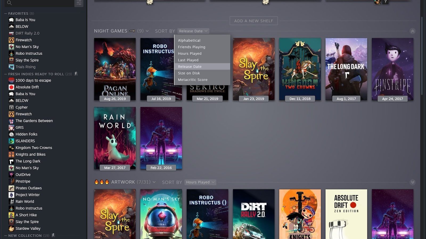This screenshot has width=426, height=239.
Task: Click the Fresh Indies dynamic collection bolt icon
Action: (76, 74)
